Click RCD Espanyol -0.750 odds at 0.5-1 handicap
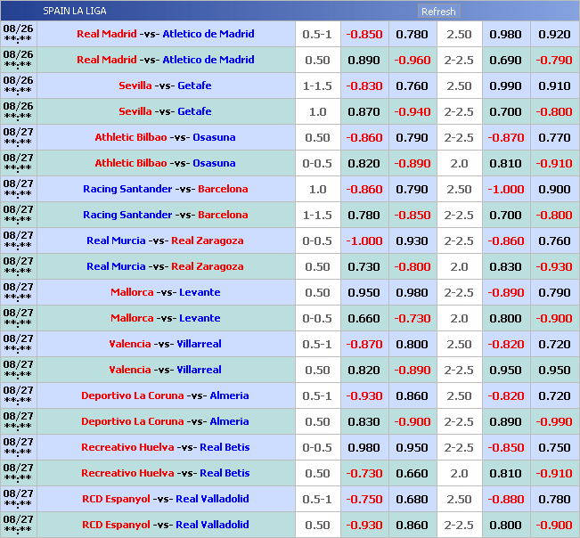Viewport: 580px width, 538px height. coord(364,500)
